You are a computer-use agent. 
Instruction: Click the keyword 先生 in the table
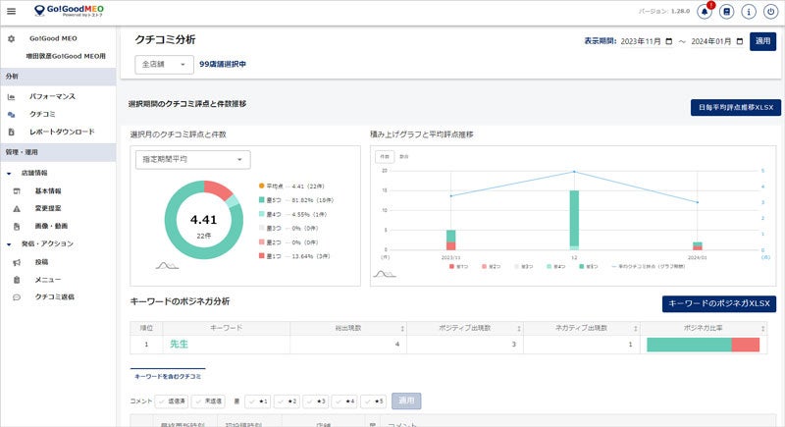(x=179, y=345)
